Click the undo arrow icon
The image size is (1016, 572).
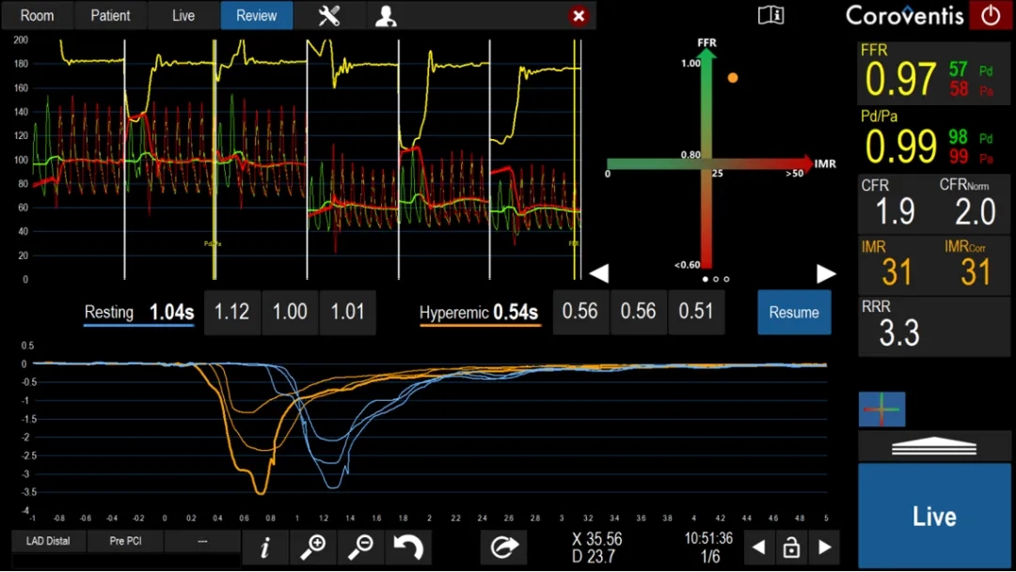407,548
